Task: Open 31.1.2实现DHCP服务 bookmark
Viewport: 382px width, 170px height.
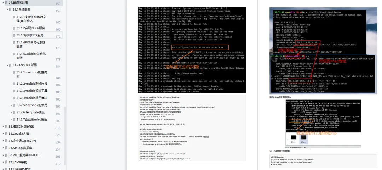Action: click(x=31, y=28)
